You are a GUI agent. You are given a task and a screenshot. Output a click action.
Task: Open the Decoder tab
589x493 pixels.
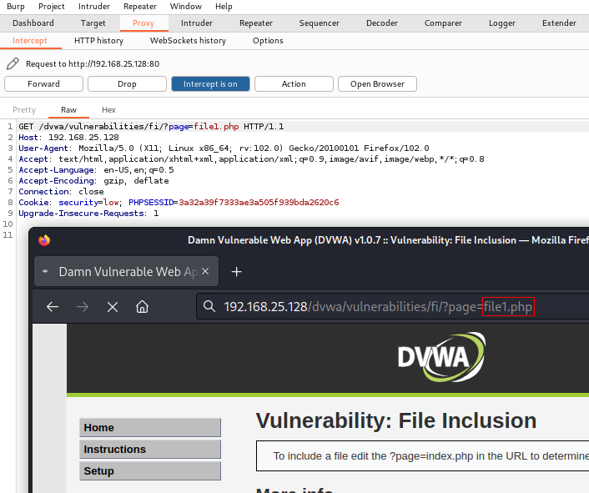click(381, 23)
